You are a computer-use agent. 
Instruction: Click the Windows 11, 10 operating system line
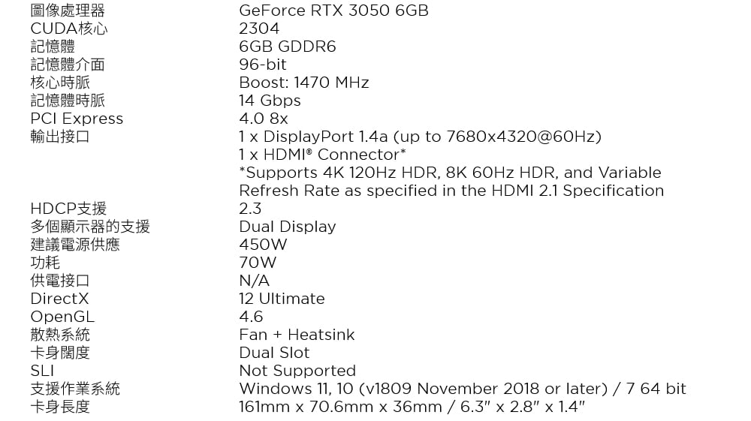[462, 389]
